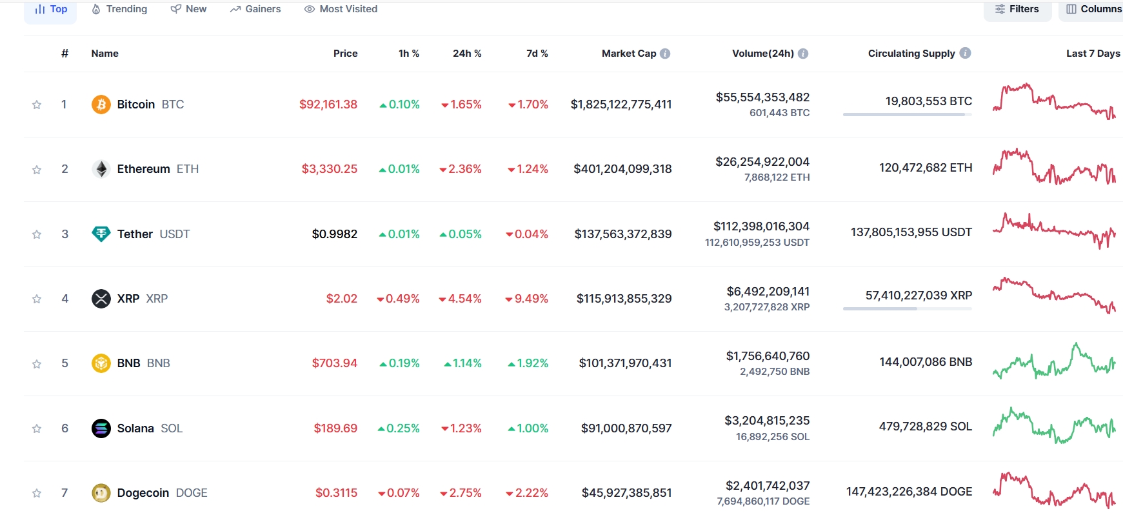Viewport: 1123px width, 513px height.
Task: Click the Solana coin logo
Action: coord(101,428)
